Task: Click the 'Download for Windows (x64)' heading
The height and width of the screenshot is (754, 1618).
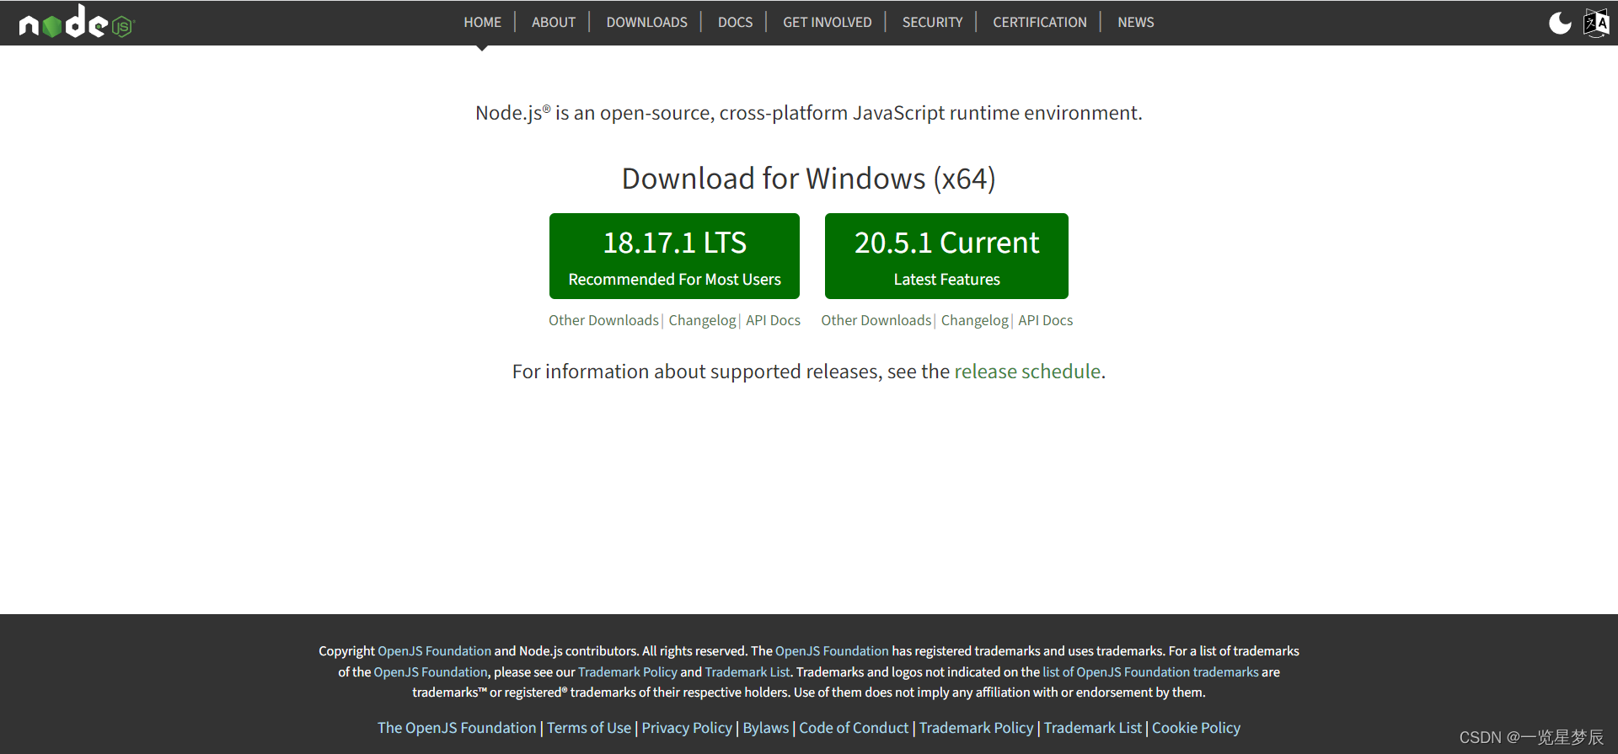Action: click(x=809, y=179)
